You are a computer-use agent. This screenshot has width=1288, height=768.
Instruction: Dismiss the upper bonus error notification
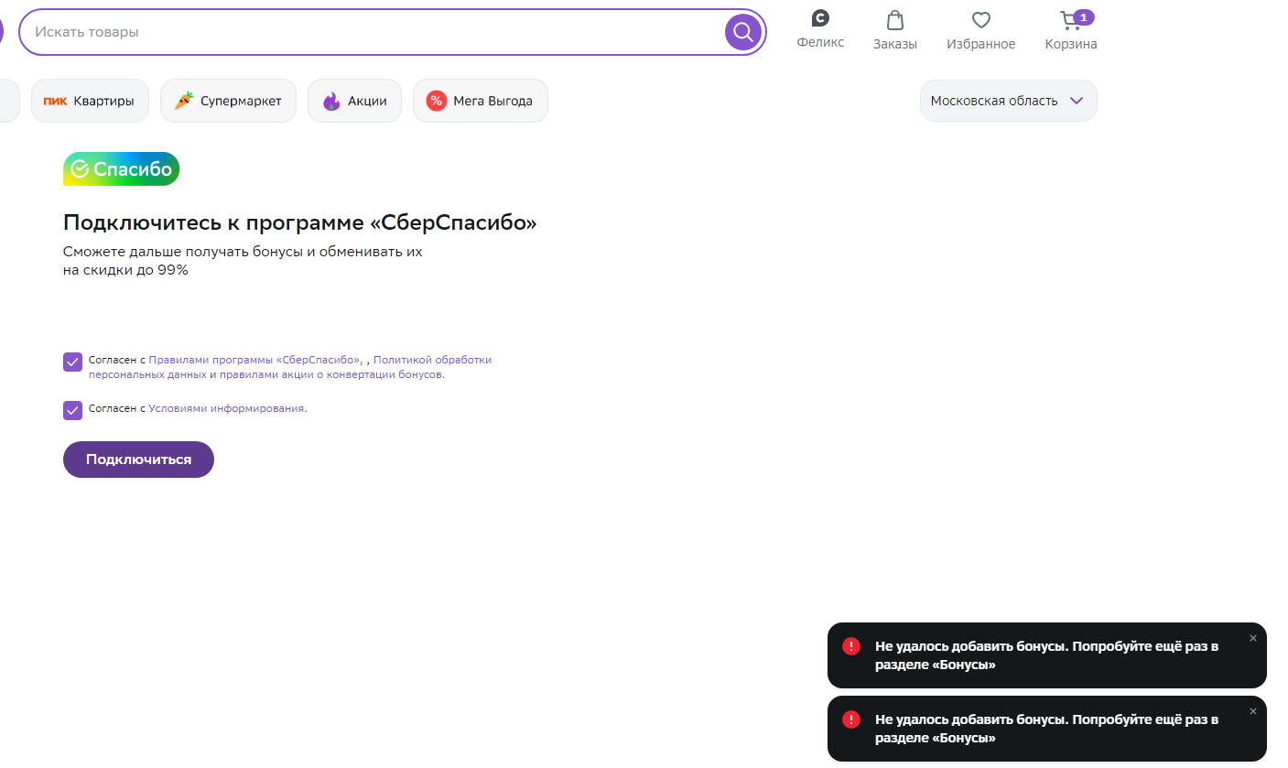pyautogui.click(x=1253, y=638)
